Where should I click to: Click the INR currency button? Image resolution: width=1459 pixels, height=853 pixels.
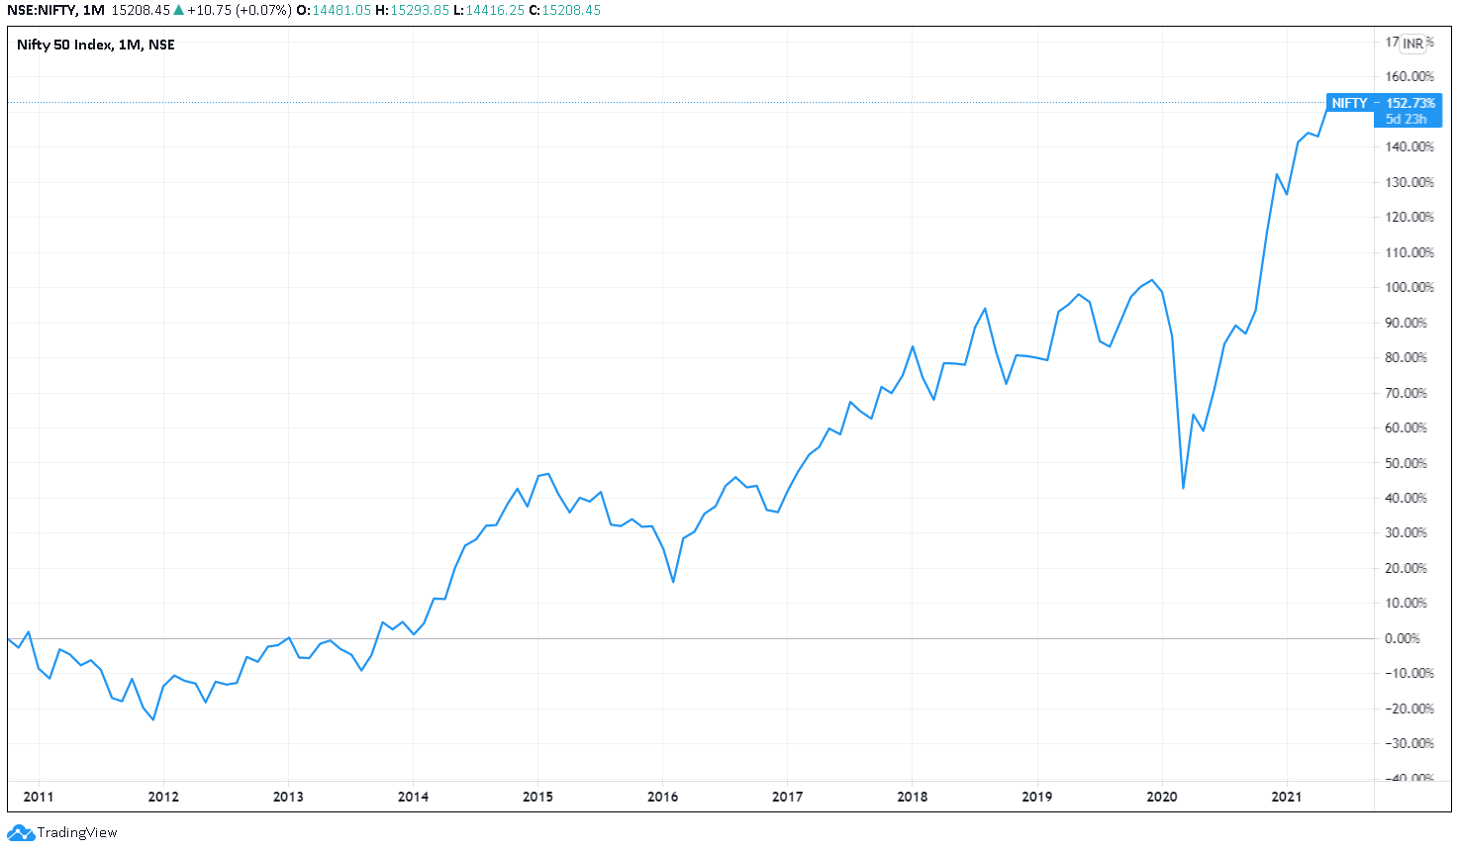click(1412, 44)
